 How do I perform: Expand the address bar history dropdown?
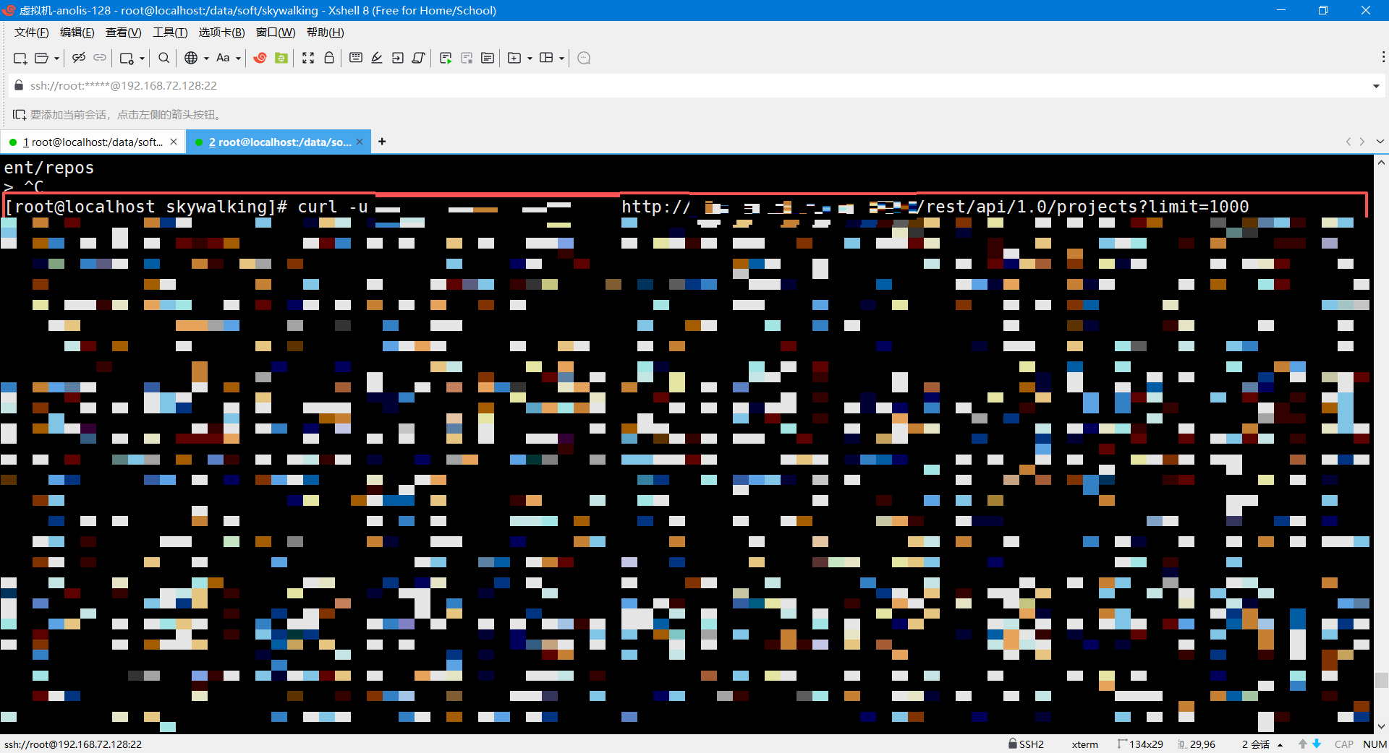(x=1375, y=86)
